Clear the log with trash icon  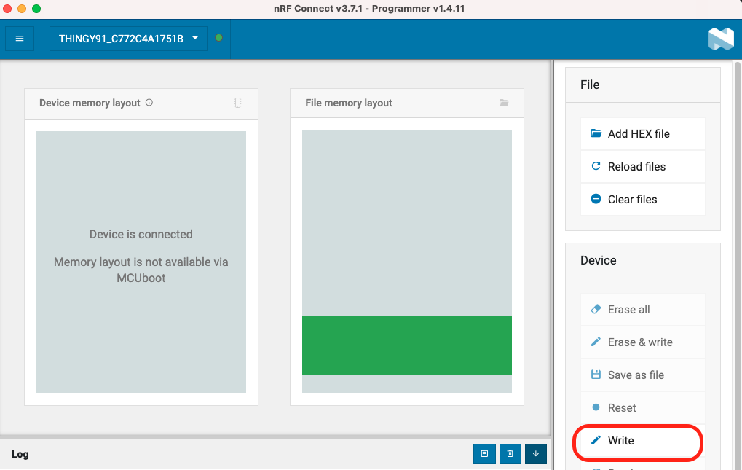tap(510, 454)
